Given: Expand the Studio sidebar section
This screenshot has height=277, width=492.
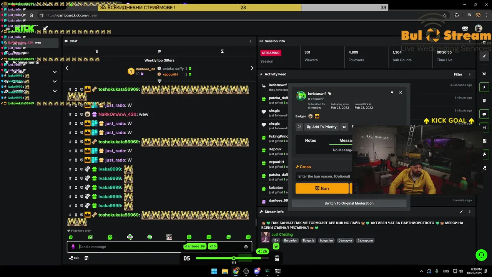Looking at the screenshot, I should pyautogui.click(x=55, y=72).
